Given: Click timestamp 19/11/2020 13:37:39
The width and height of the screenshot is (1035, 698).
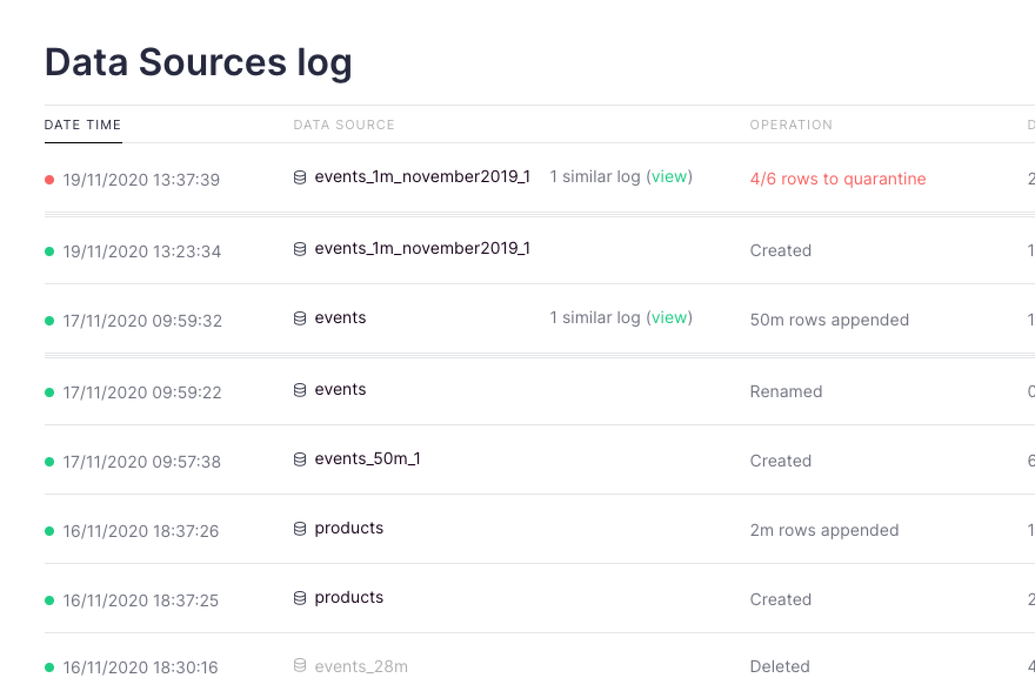Looking at the screenshot, I should (141, 180).
